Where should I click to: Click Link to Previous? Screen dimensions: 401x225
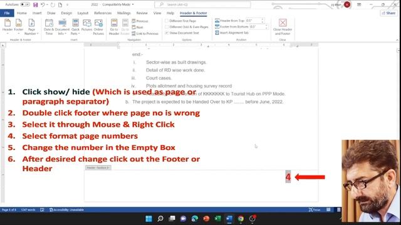coord(145,33)
